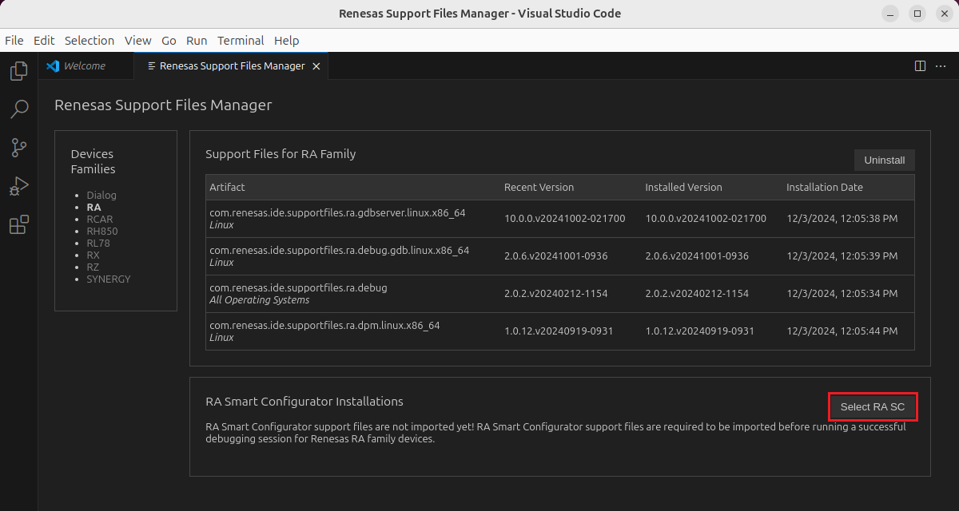Select the RZ device family
The height and width of the screenshot is (511, 959).
(x=93, y=267)
